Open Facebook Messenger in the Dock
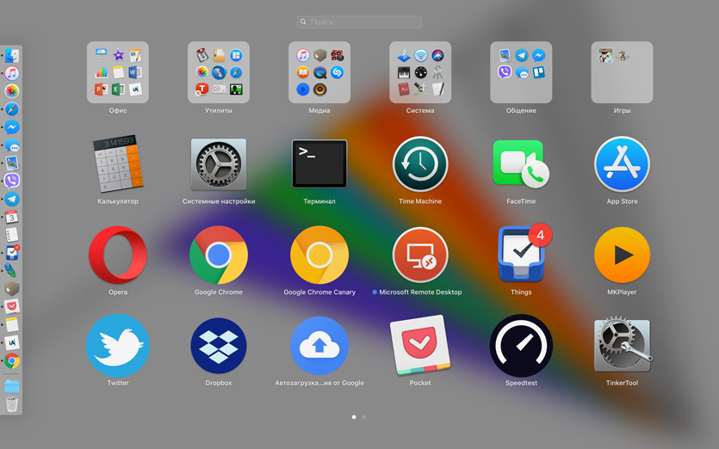This screenshot has width=719, height=449. point(12,127)
